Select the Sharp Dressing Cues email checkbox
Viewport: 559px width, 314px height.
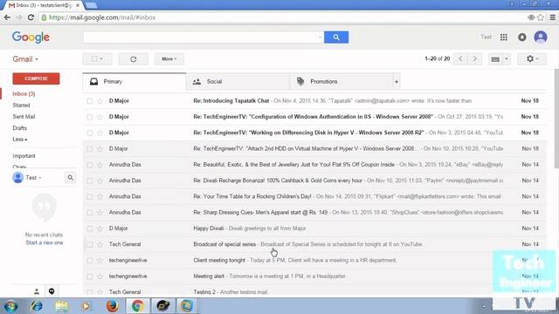click(x=89, y=213)
